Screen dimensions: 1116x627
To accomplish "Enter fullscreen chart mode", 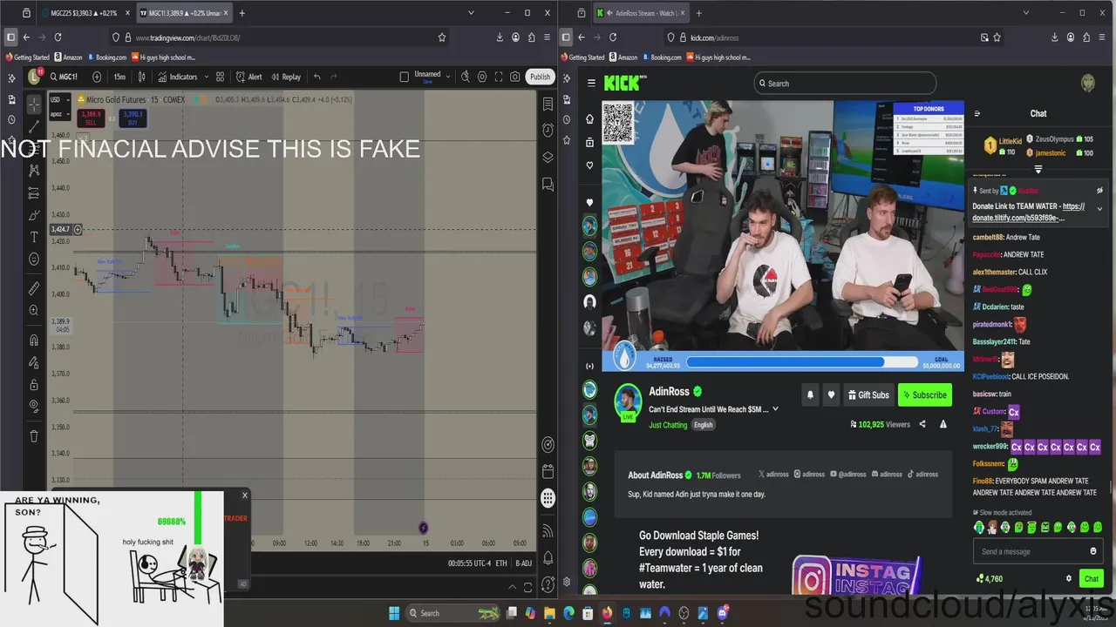I will (499, 77).
